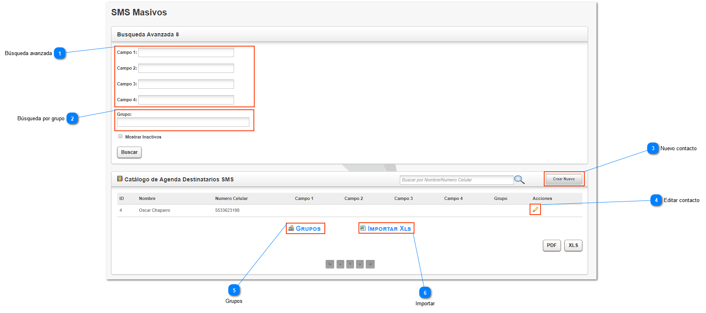Click the Crear Nuevo button
The width and height of the screenshot is (706, 313).
point(564,179)
